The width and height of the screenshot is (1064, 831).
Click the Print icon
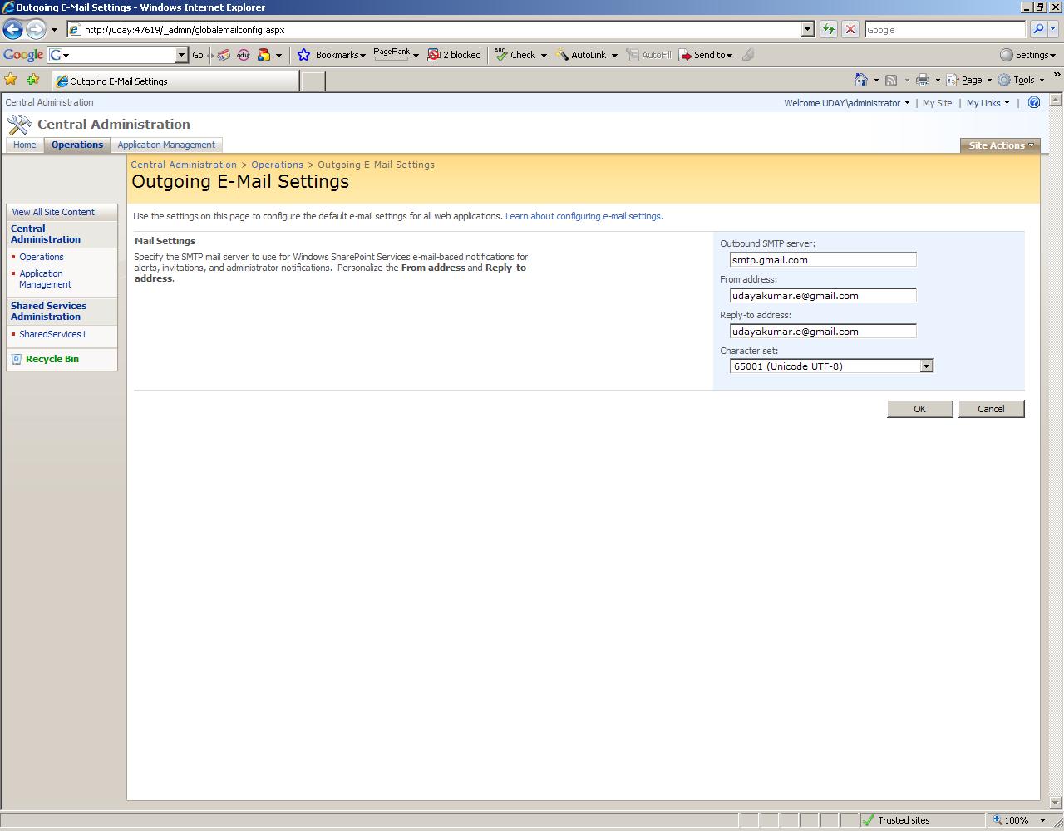pos(922,80)
